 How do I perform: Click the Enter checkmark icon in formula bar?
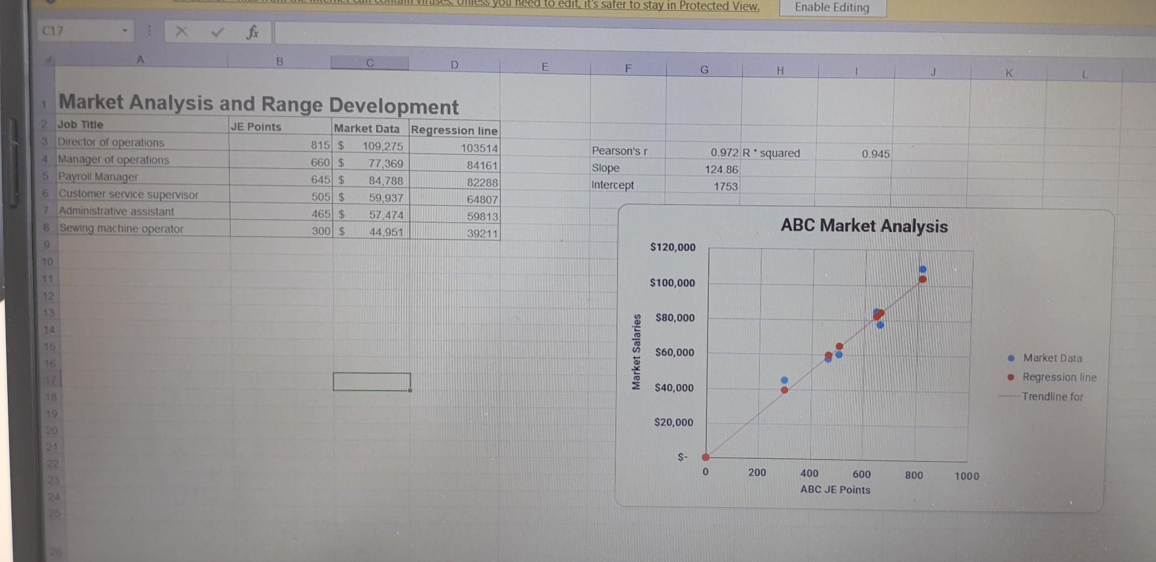[x=217, y=32]
